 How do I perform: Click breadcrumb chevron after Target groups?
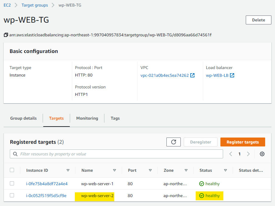pos(53,5)
